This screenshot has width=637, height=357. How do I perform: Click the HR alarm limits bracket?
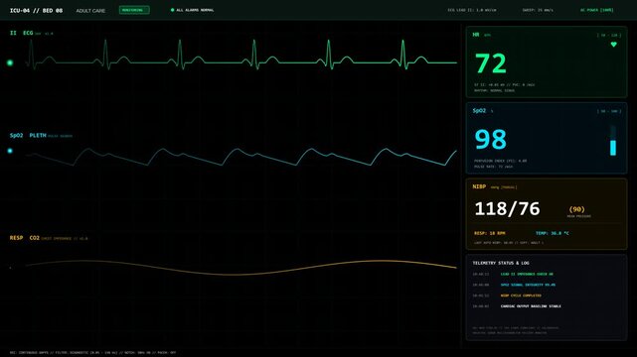609,36
